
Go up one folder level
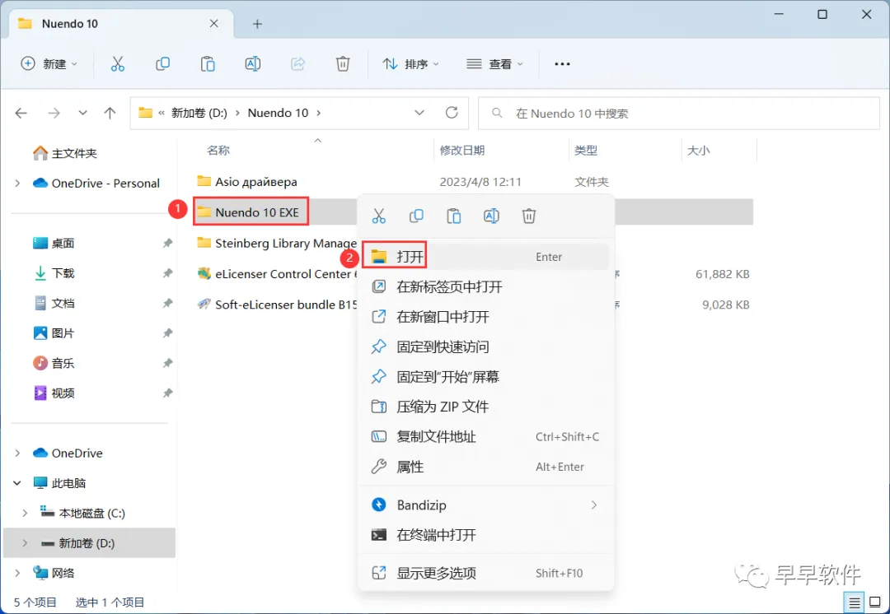110,113
